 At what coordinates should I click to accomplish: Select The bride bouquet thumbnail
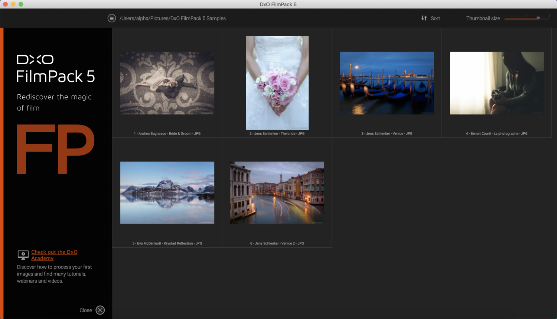[x=277, y=83]
